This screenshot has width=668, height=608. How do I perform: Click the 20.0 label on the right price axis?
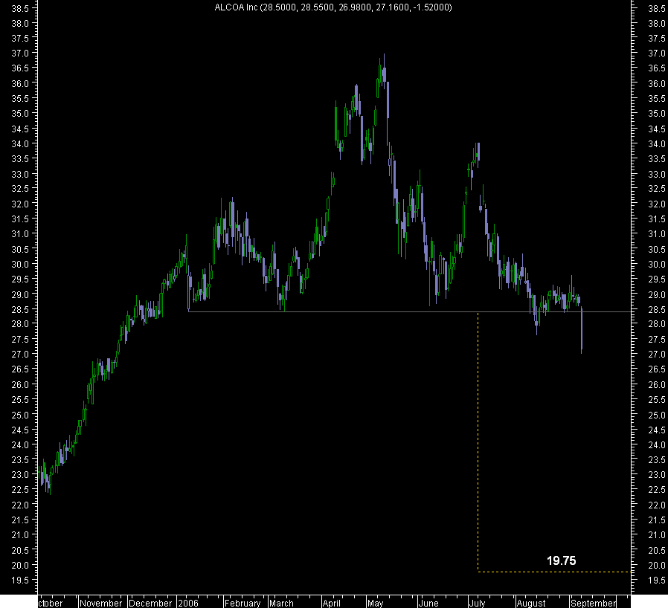(x=657, y=566)
